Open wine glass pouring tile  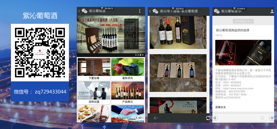coord(94,114)
